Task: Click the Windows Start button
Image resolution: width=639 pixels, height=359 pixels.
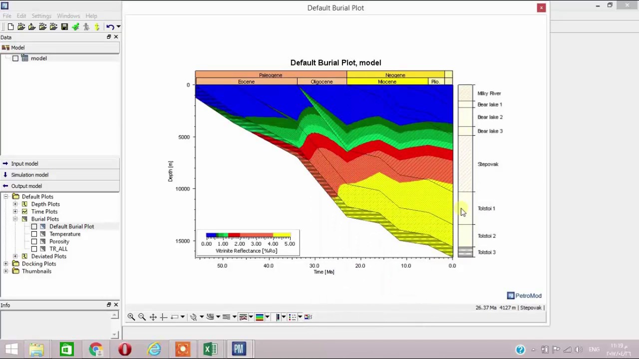Action: tap(11, 349)
